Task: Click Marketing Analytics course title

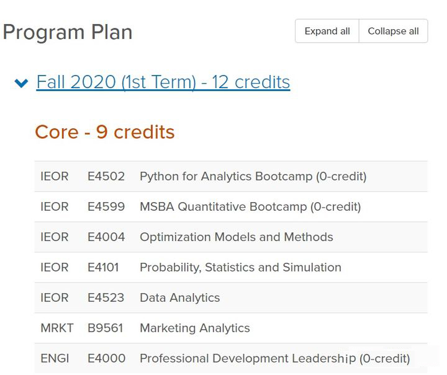Action: click(195, 329)
